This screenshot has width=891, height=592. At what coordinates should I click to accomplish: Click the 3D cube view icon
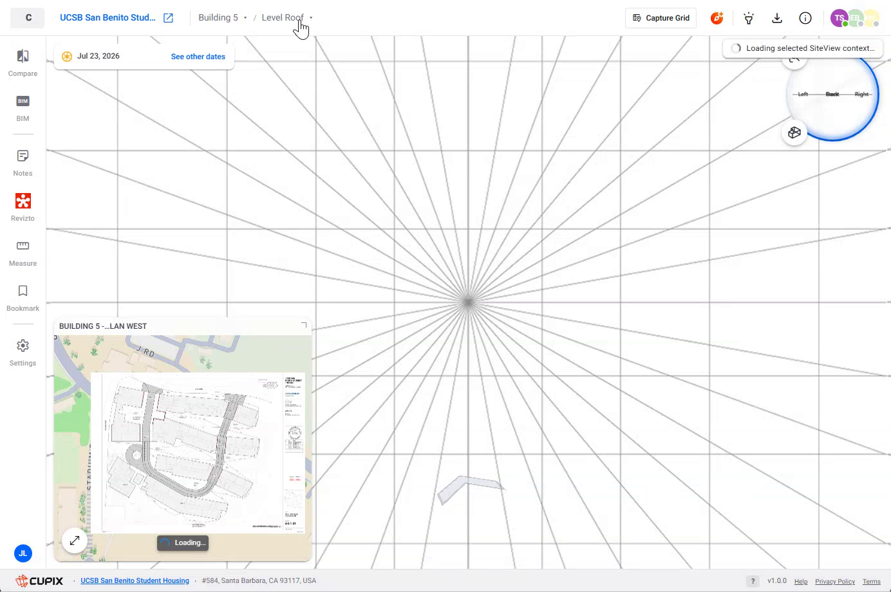point(794,133)
